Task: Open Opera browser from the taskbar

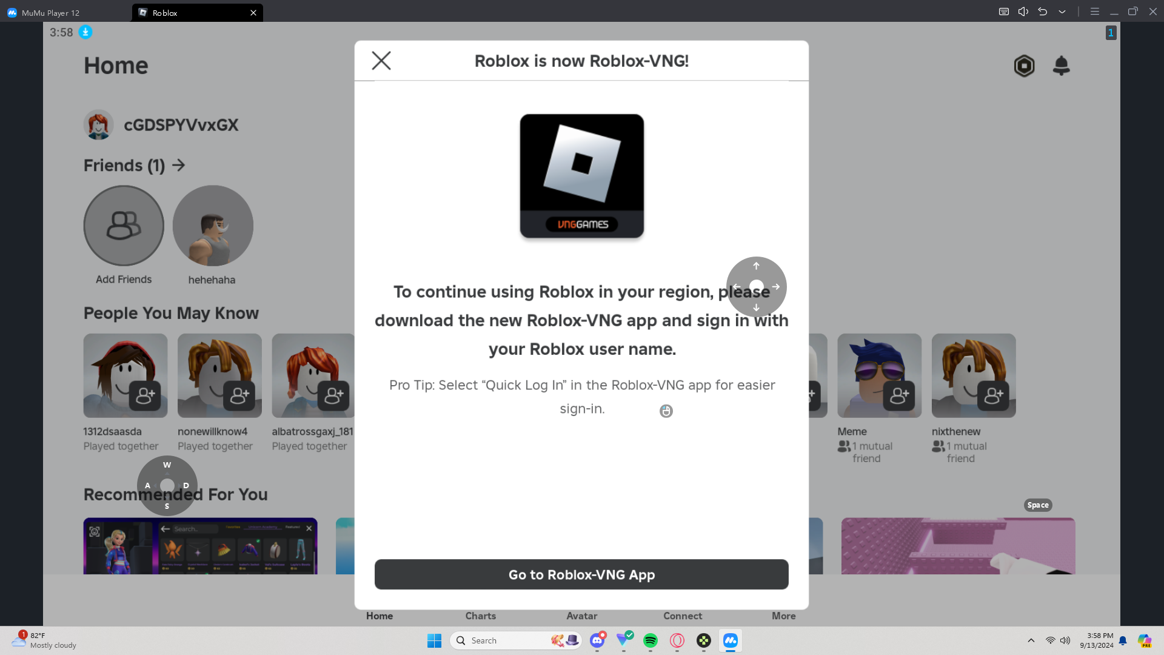Action: [677, 640]
